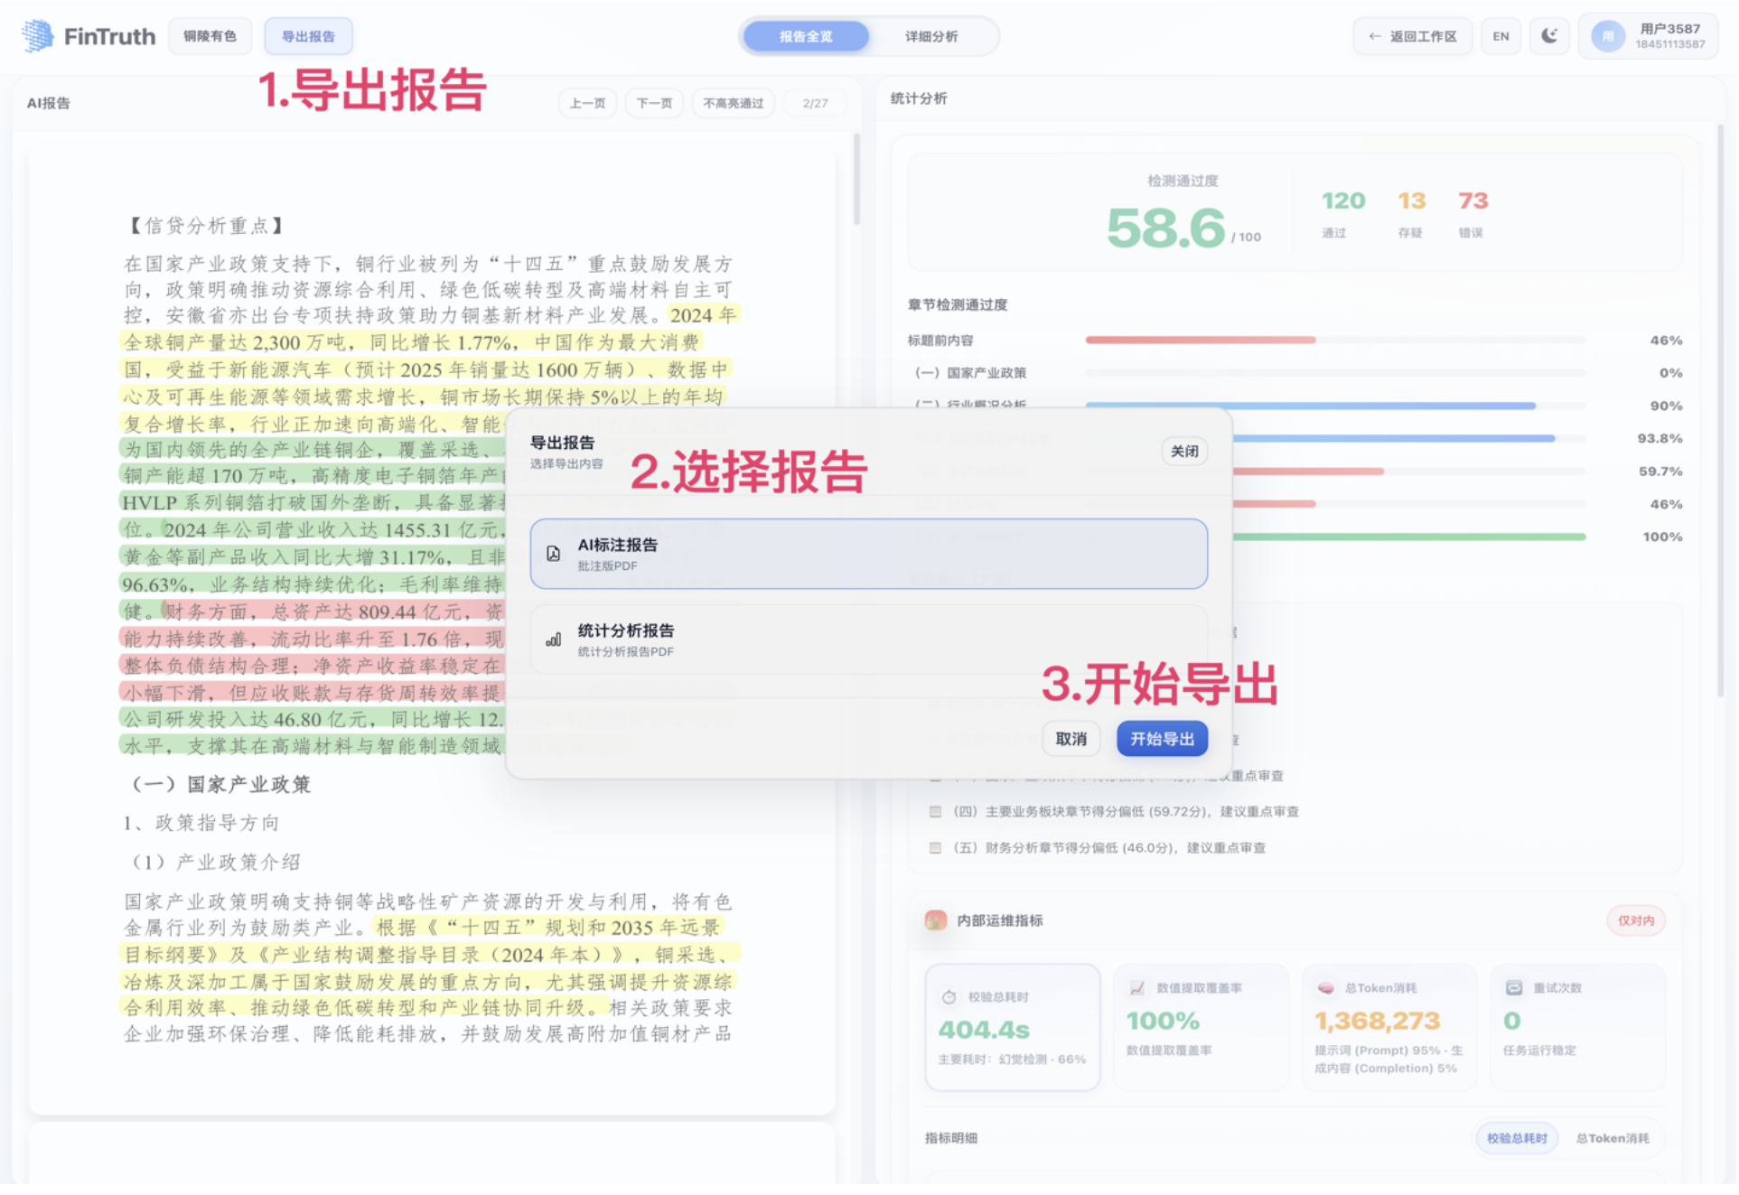This screenshot has width=1739, height=1195.
Task: Click AI标注报告 PDF document icon
Action: click(554, 554)
